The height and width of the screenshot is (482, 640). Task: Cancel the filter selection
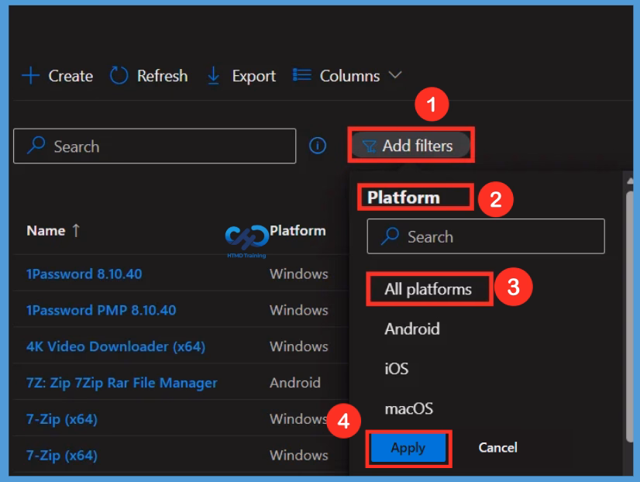point(498,448)
